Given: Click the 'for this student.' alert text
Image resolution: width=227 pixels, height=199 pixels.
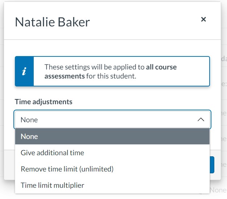Looking at the screenshot, I should (x=111, y=76).
